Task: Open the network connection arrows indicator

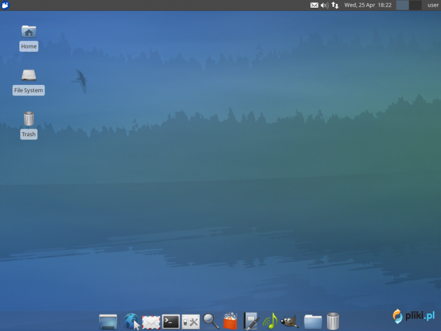Action: 335,5
